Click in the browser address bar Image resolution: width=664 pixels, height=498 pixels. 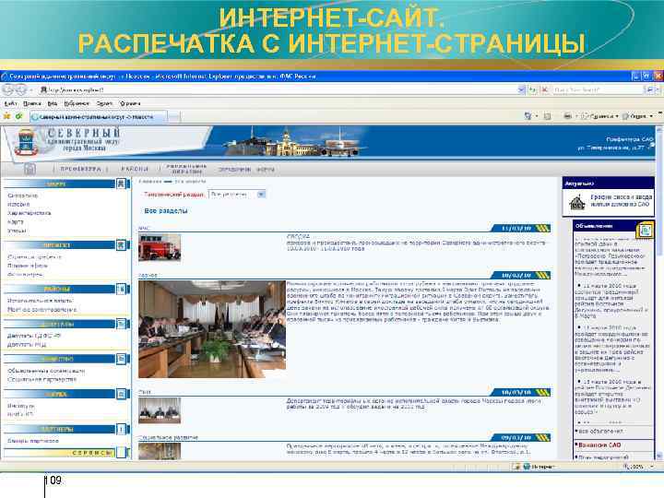[x=278, y=89]
